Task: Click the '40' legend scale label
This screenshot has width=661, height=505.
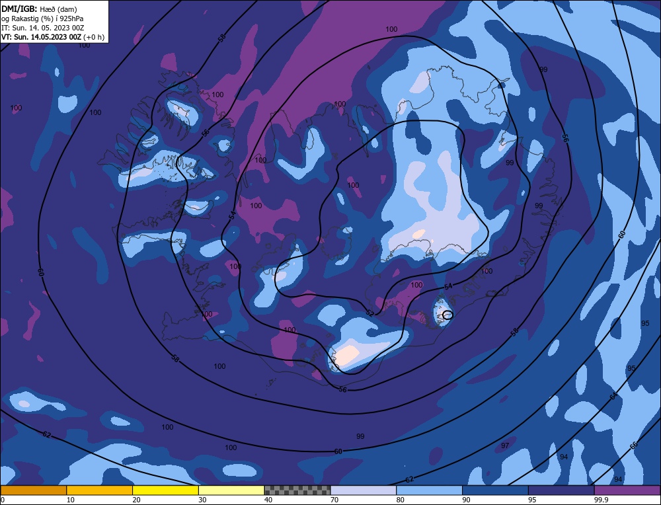Action: coord(268,500)
